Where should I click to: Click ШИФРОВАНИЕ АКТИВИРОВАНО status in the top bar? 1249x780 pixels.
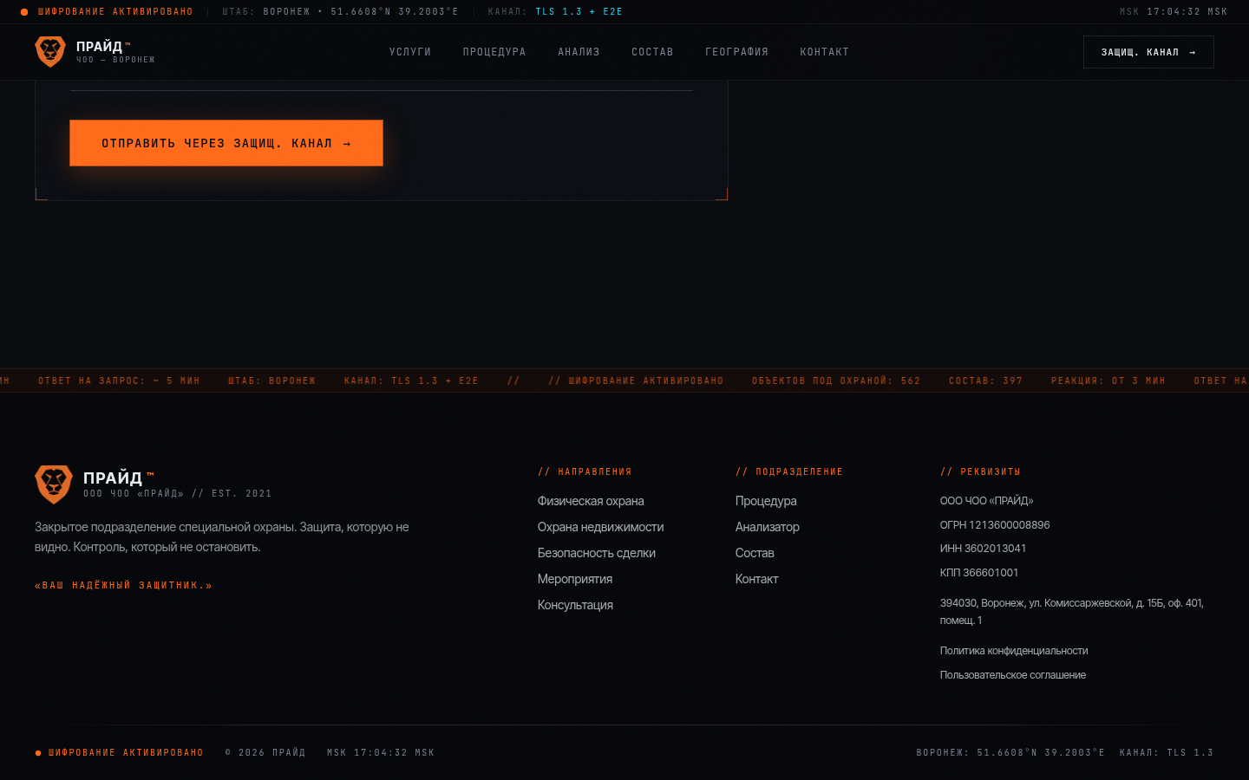tap(115, 12)
